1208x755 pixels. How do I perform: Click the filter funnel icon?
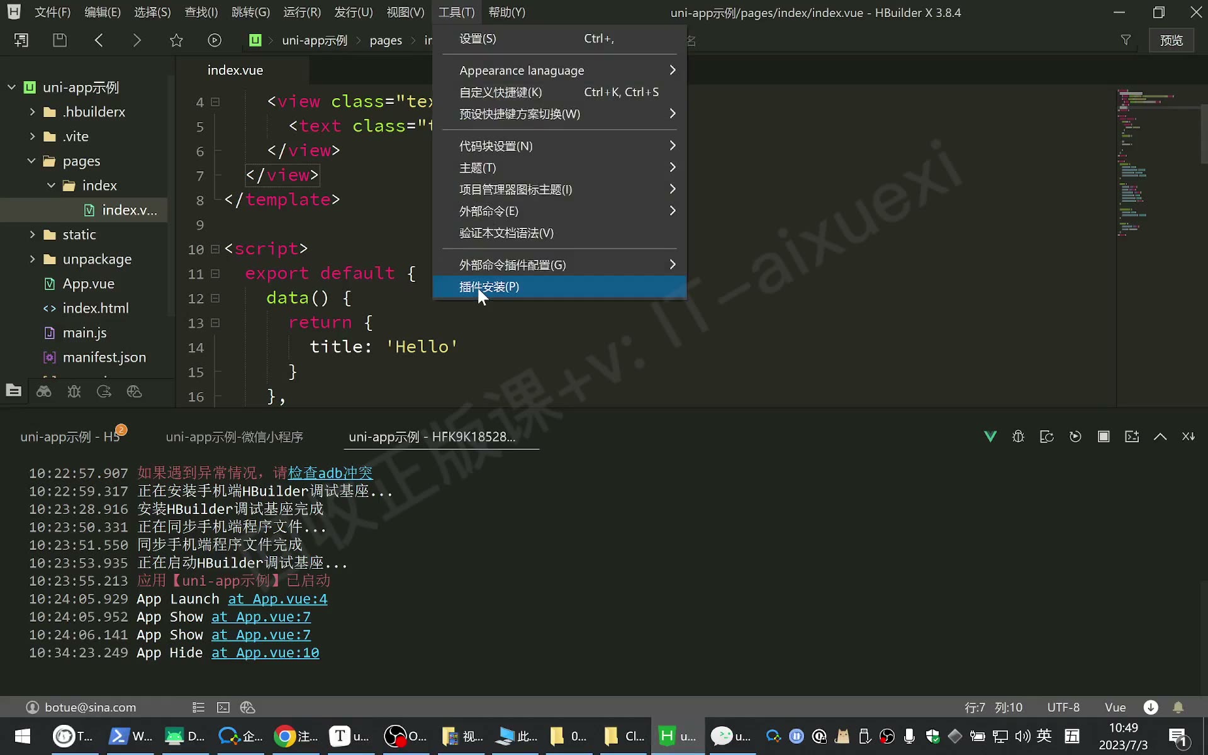[1126, 40]
